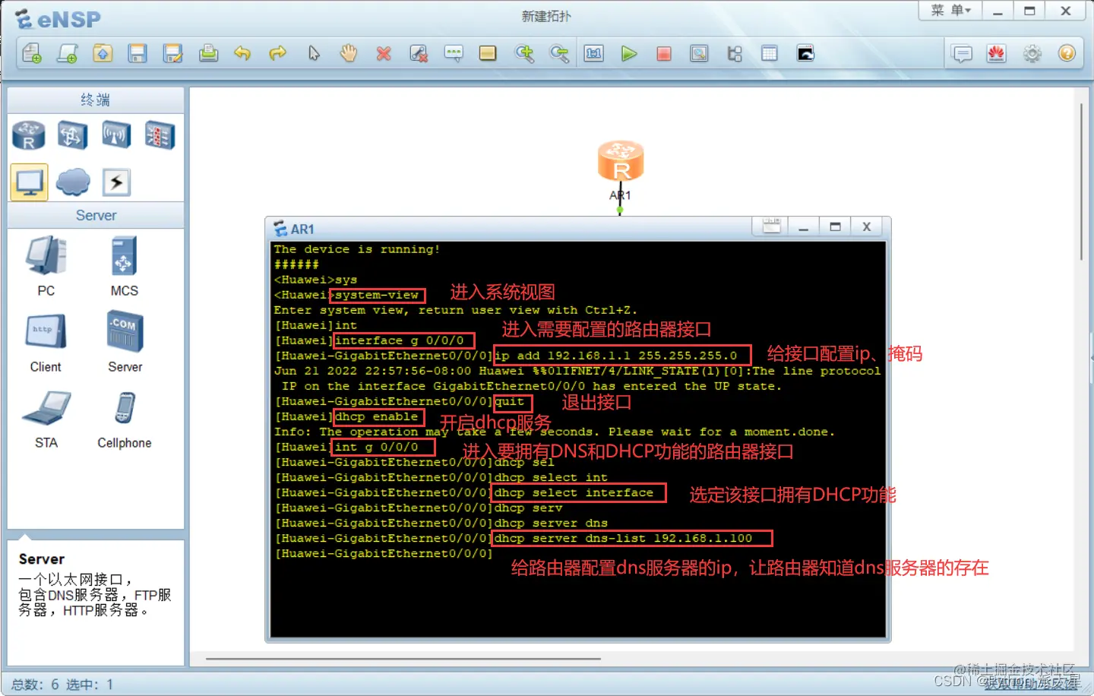The width and height of the screenshot is (1094, 696).
Task: Redo the last action
Action: click(277, 53)
